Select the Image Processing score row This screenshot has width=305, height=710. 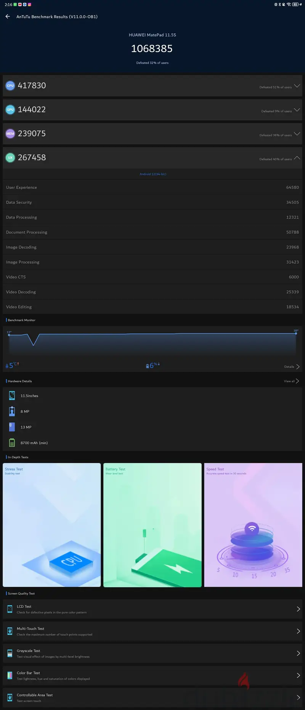click(152, 262)
